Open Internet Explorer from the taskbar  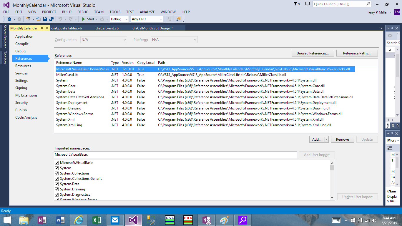coord(79,220)
